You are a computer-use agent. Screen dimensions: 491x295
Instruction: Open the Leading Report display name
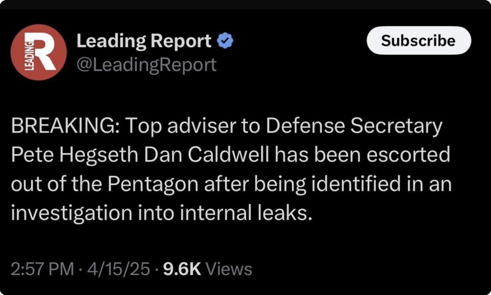coord(144,41)
